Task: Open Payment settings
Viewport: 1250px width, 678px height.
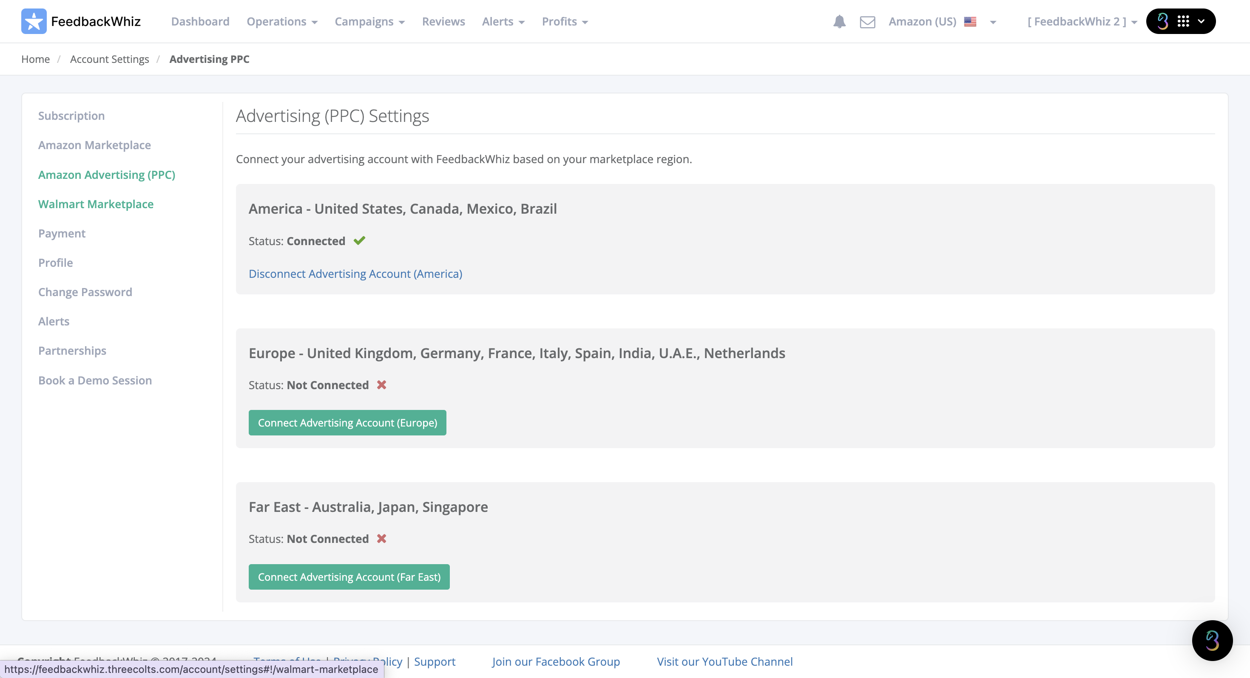Action: (62, 233)
